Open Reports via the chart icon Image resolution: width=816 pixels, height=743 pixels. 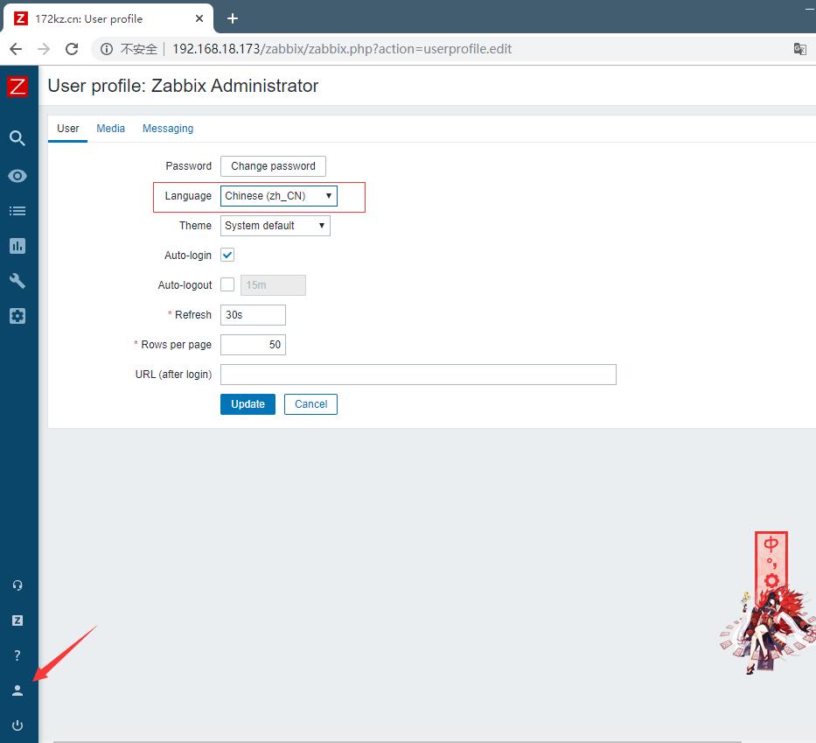[17, 245]
